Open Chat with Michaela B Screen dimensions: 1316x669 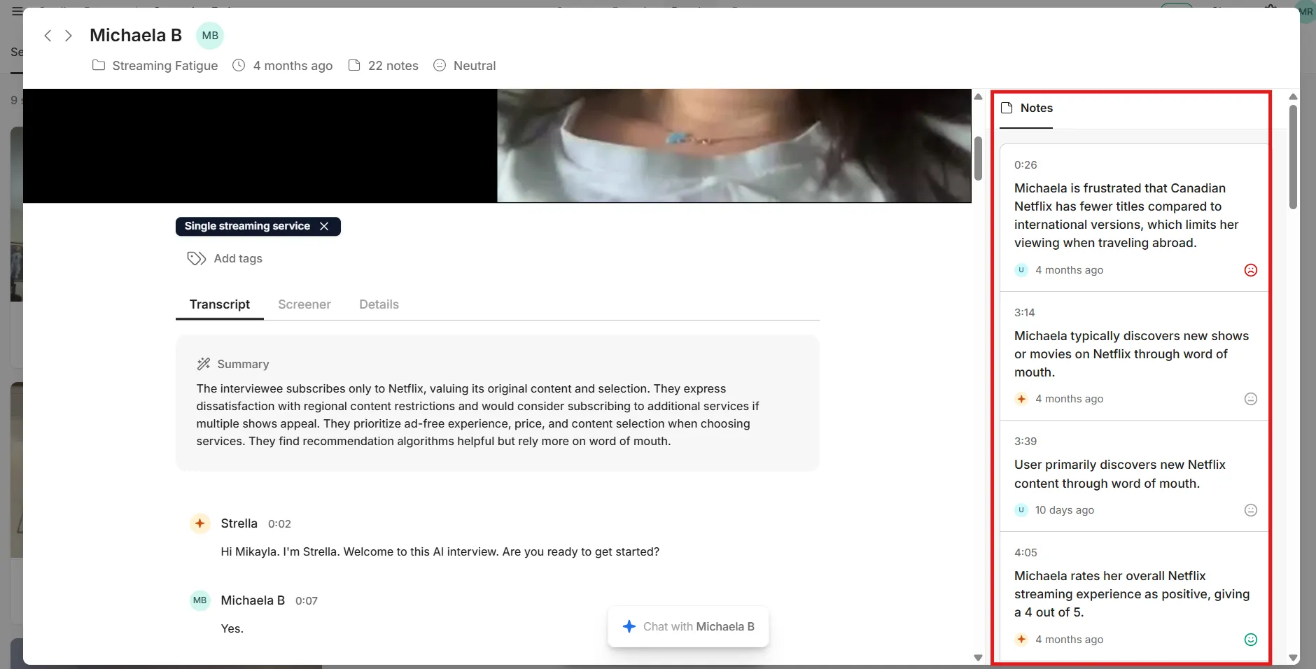coord(688,626)
